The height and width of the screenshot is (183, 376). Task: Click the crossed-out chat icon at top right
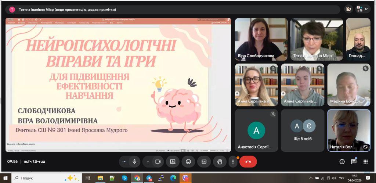pos(349,9)
